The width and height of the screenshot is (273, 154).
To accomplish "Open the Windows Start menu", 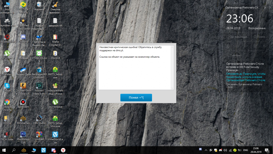I will pos(4,150).
